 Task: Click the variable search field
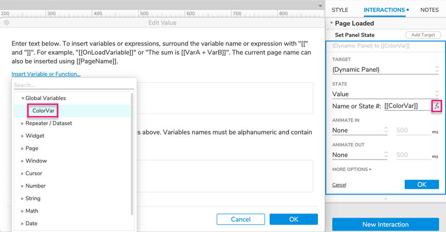[73, 85]
